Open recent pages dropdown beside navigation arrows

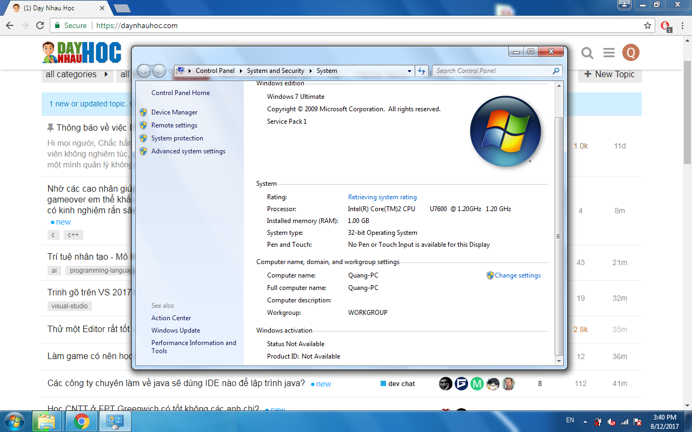[170, 71]
